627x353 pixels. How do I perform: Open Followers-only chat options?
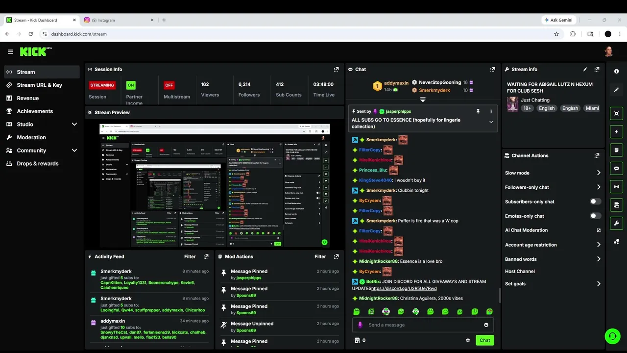[553, 187]
